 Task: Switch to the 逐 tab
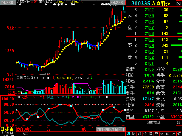(134, 134)
